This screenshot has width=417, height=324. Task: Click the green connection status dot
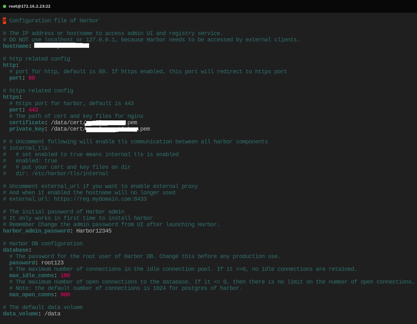click(4, 6)
